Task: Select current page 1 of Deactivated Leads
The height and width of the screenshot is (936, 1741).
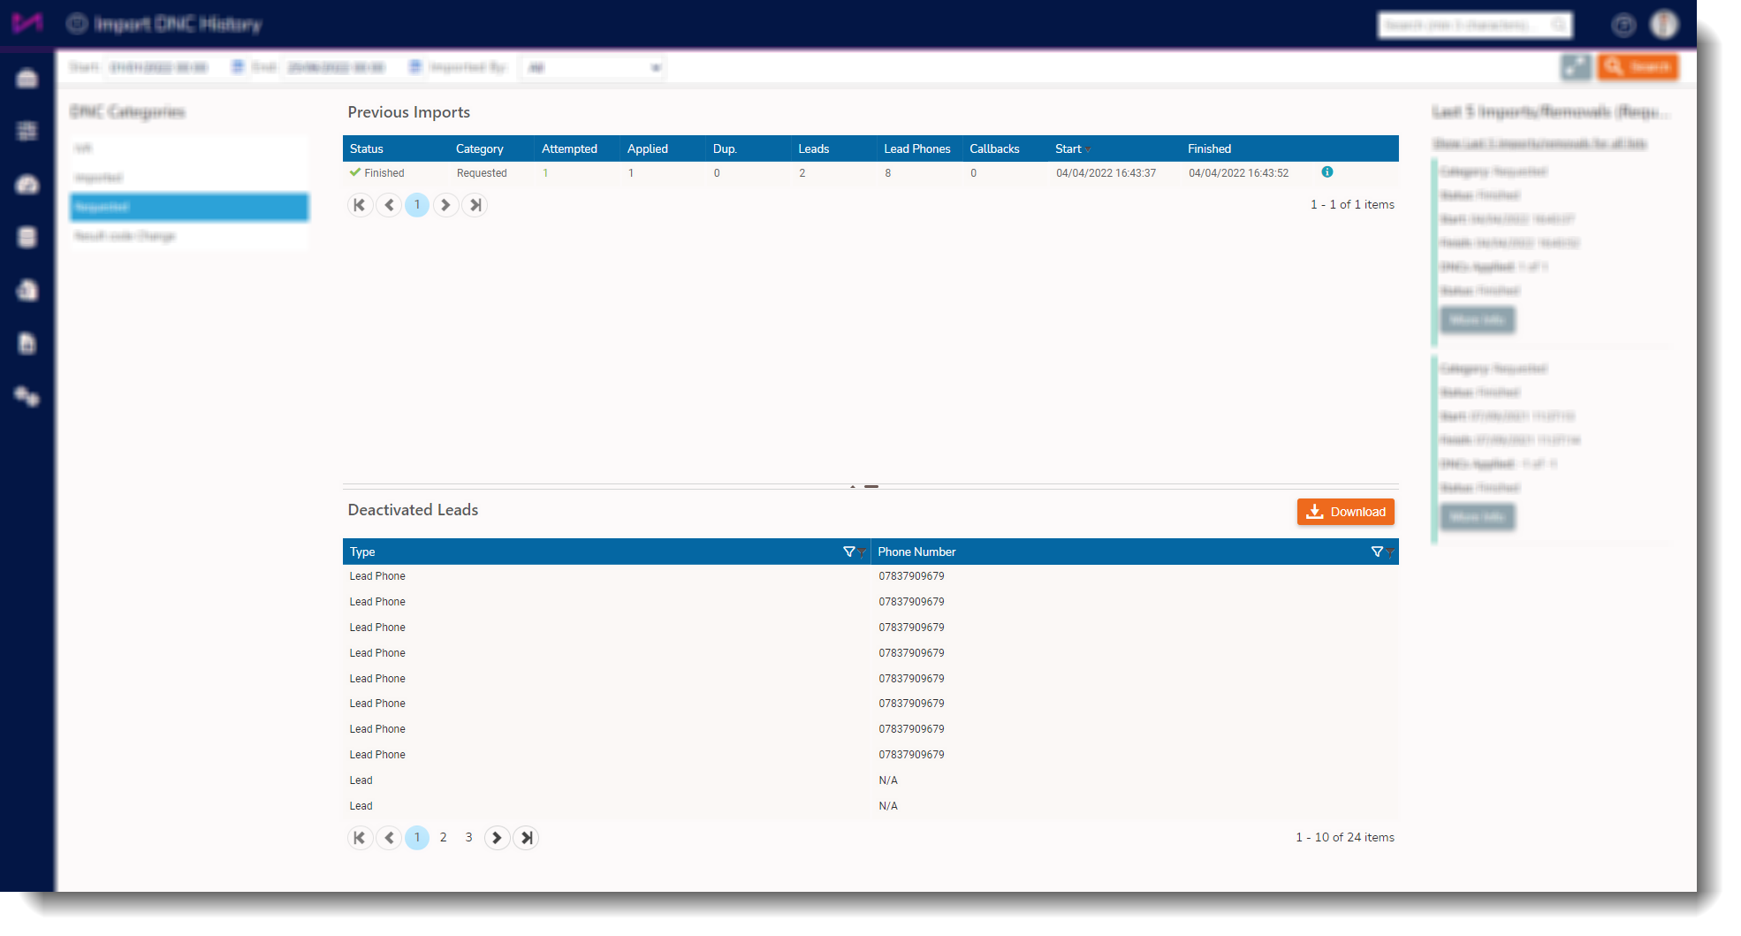Action: [x=417, y=838]
